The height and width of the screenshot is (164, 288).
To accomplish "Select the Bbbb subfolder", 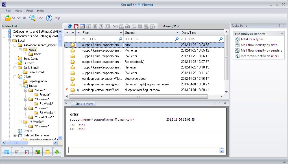I will tap(38, 54).
